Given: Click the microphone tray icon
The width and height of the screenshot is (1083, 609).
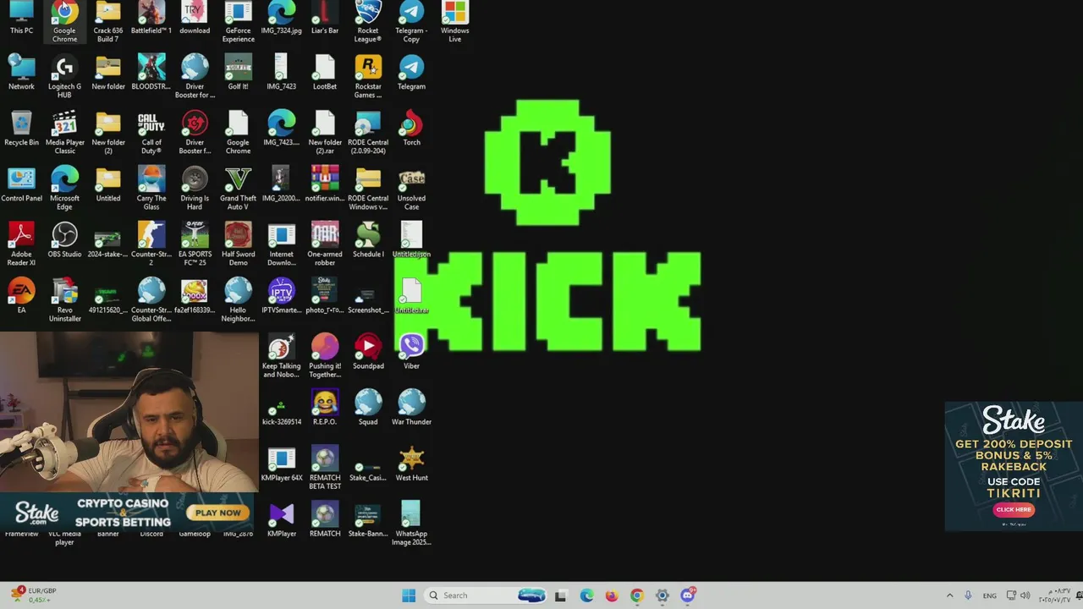Looking at the screenshot, I should [968, 595].
